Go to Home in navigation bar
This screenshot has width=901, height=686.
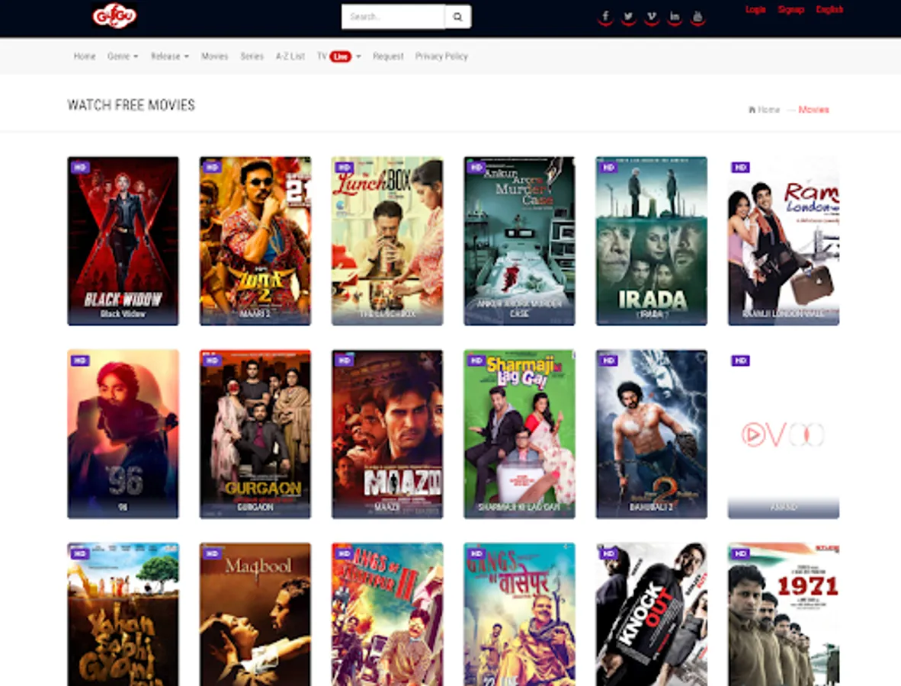(x=85, y=56)
